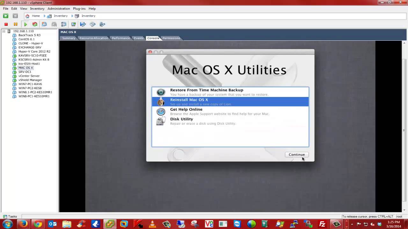Screen dimensions: 408x229
Task: Open FileZilla from the taskbar
Action: [x=322, y=224]
